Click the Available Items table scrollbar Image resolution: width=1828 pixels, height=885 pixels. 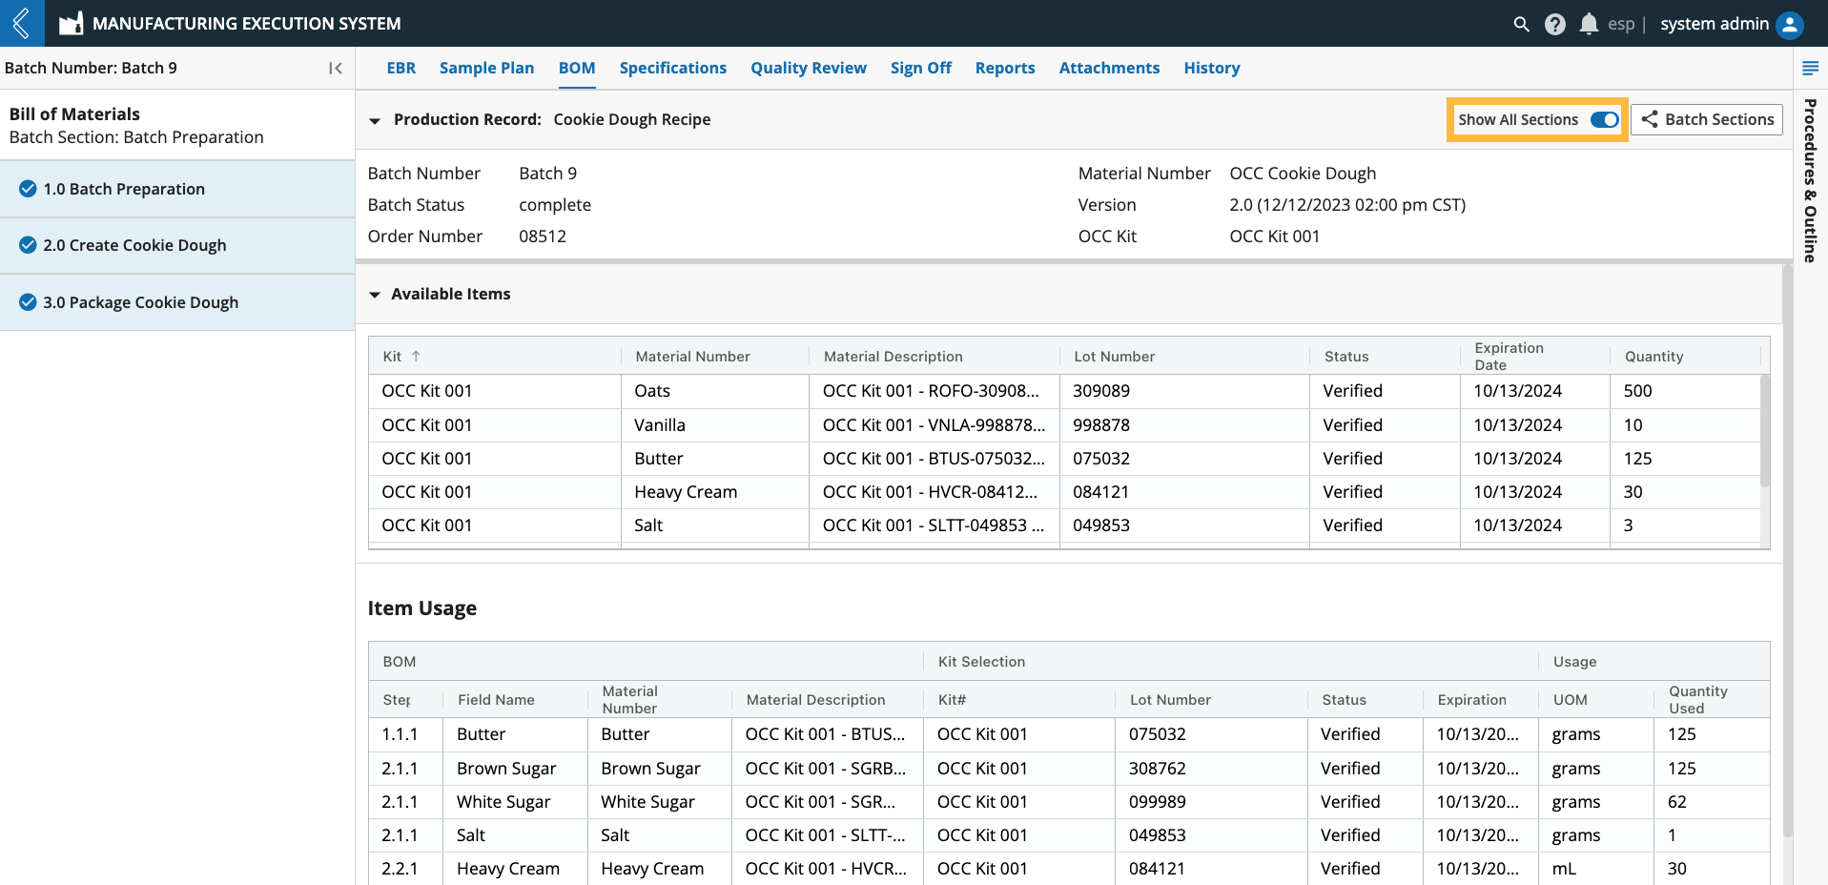tap(1765, 430)
